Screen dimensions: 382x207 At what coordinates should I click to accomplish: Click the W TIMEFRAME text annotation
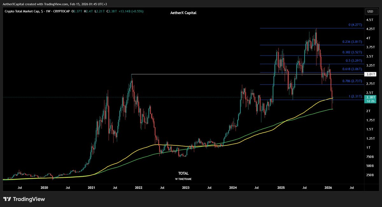pos(183,179)
